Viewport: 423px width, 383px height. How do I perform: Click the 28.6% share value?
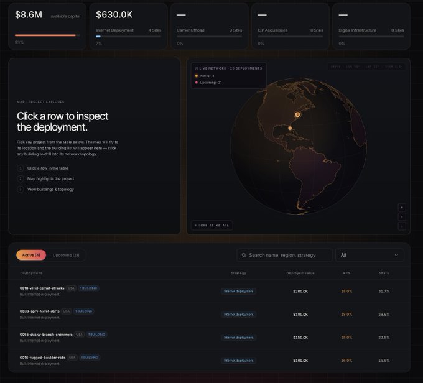pos(384,315)
